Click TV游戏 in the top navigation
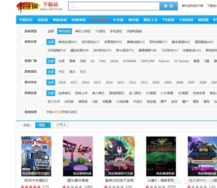The height and width of the screenshot is (188, 217). [x=168, y=20]
